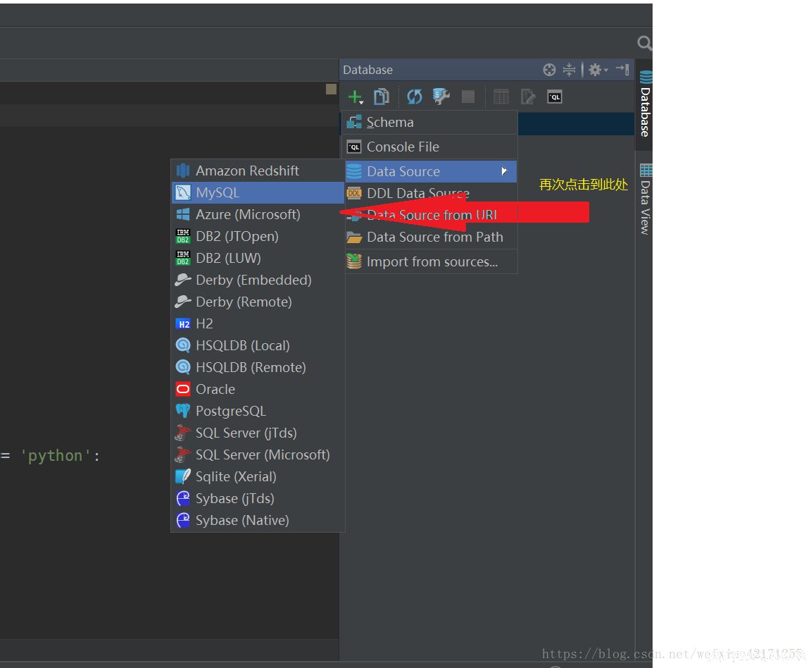Hide the Database panel via arrow icon

click(622, 70)
